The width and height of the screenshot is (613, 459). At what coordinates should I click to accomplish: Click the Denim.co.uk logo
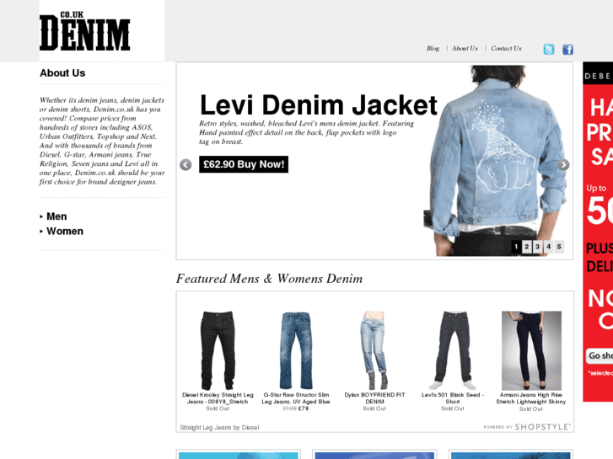85,31
